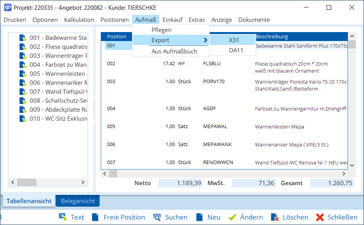Viewport: 364px width, 225px height.
Task: Open the Kalkulation menu
Action: pyautogui.click(x=79, y=20)
